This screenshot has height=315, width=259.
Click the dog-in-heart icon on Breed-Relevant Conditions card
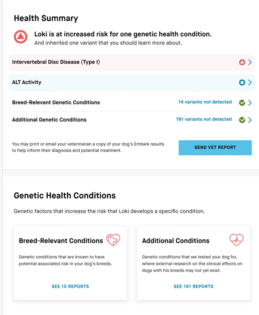click(113, 240)
